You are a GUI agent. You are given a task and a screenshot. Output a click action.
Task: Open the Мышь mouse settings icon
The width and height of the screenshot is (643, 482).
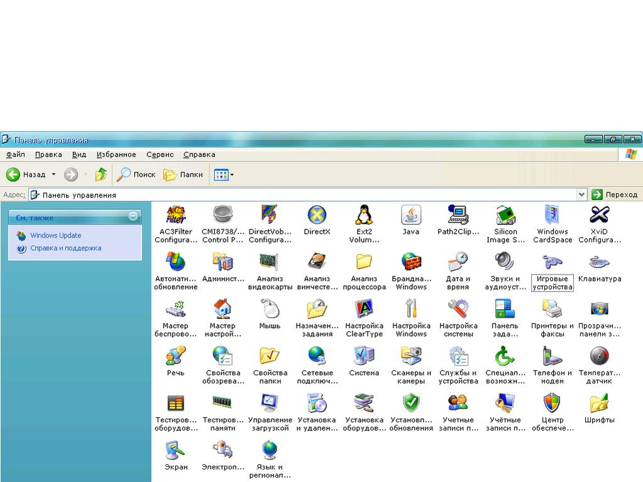pos(270,310)
